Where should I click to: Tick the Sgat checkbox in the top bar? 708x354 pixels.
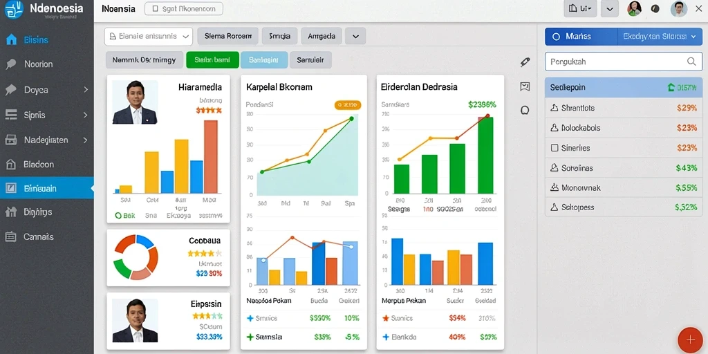point(156,8)
